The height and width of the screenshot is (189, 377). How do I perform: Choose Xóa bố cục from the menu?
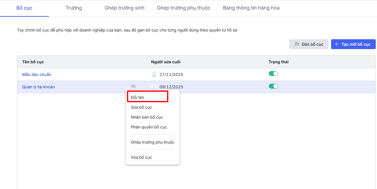(141, 157)
